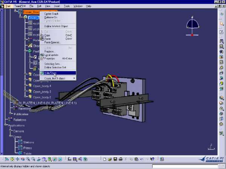226x169 pixels.
Task: Click the green View Mode cylinder icon
Action: point(49,159)
